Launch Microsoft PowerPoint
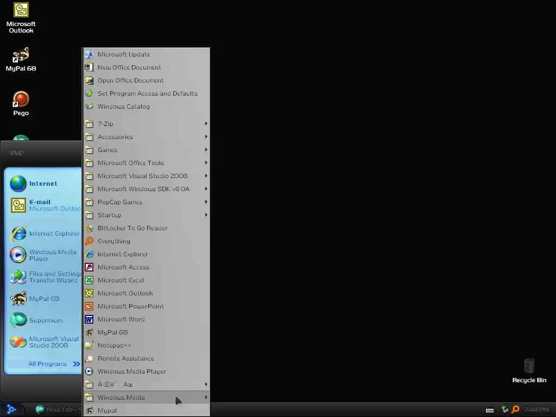Image resolution: width=556 pixels, height=417 pixels. pyautogui.click(x=147, y=306)
